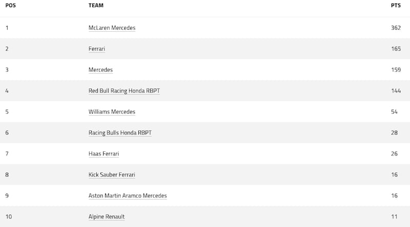Click the PTS column header
This screenshot has height=227, width=410.
pyautogui.click(x=396, y=6)
